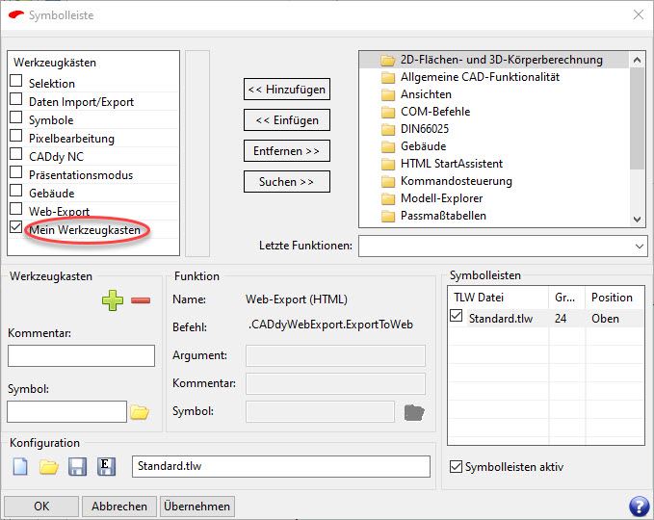The height and width of the screenshot is (520, 654).
Task: Toggle the Symbolleisten aktiv checkbox
Action: [x=457, y=467]
